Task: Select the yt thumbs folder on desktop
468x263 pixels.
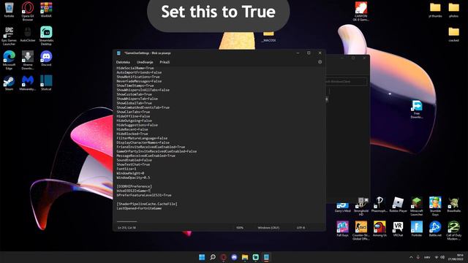Action: (435, 9)
